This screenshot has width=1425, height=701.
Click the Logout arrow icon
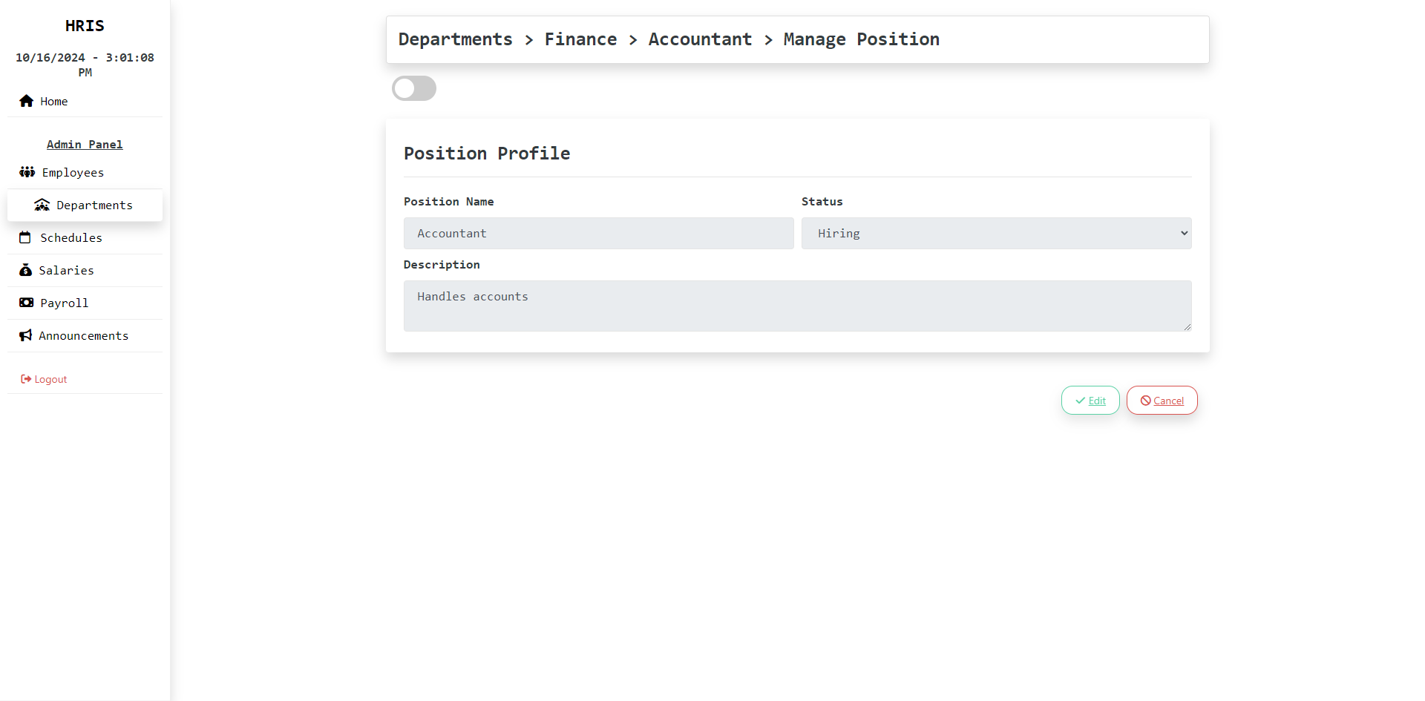26,379
